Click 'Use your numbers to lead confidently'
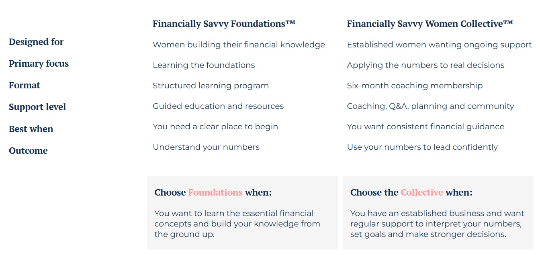This screenshot has height=255, width=540. tap(422, 147)
